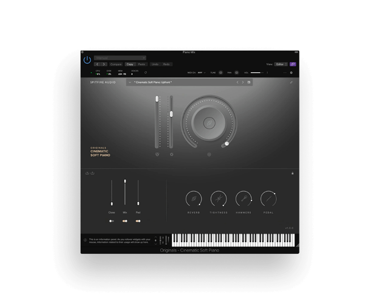Click the mini sliders left of the keyboard
The width and height of the screenshot is (380, 304).
pyautogui.click(x=163, y=241)
